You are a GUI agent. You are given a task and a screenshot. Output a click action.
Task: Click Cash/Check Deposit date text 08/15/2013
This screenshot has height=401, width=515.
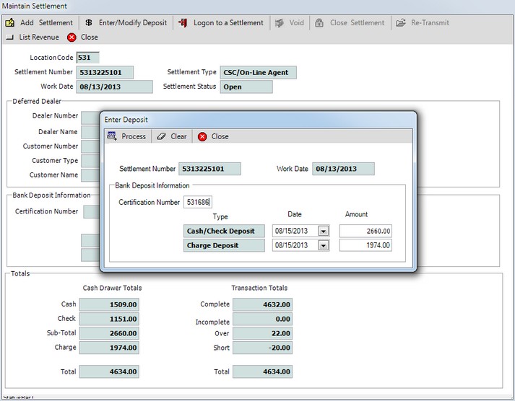[x=291, y=231]
